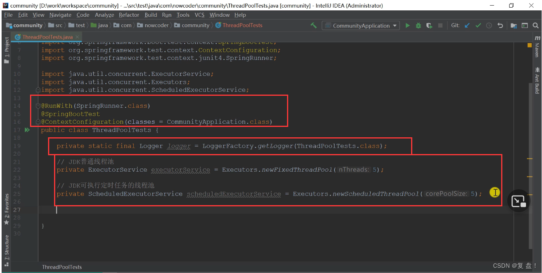Click the java breadcrumb folder

pyautogui.click(x=99, y=25)
